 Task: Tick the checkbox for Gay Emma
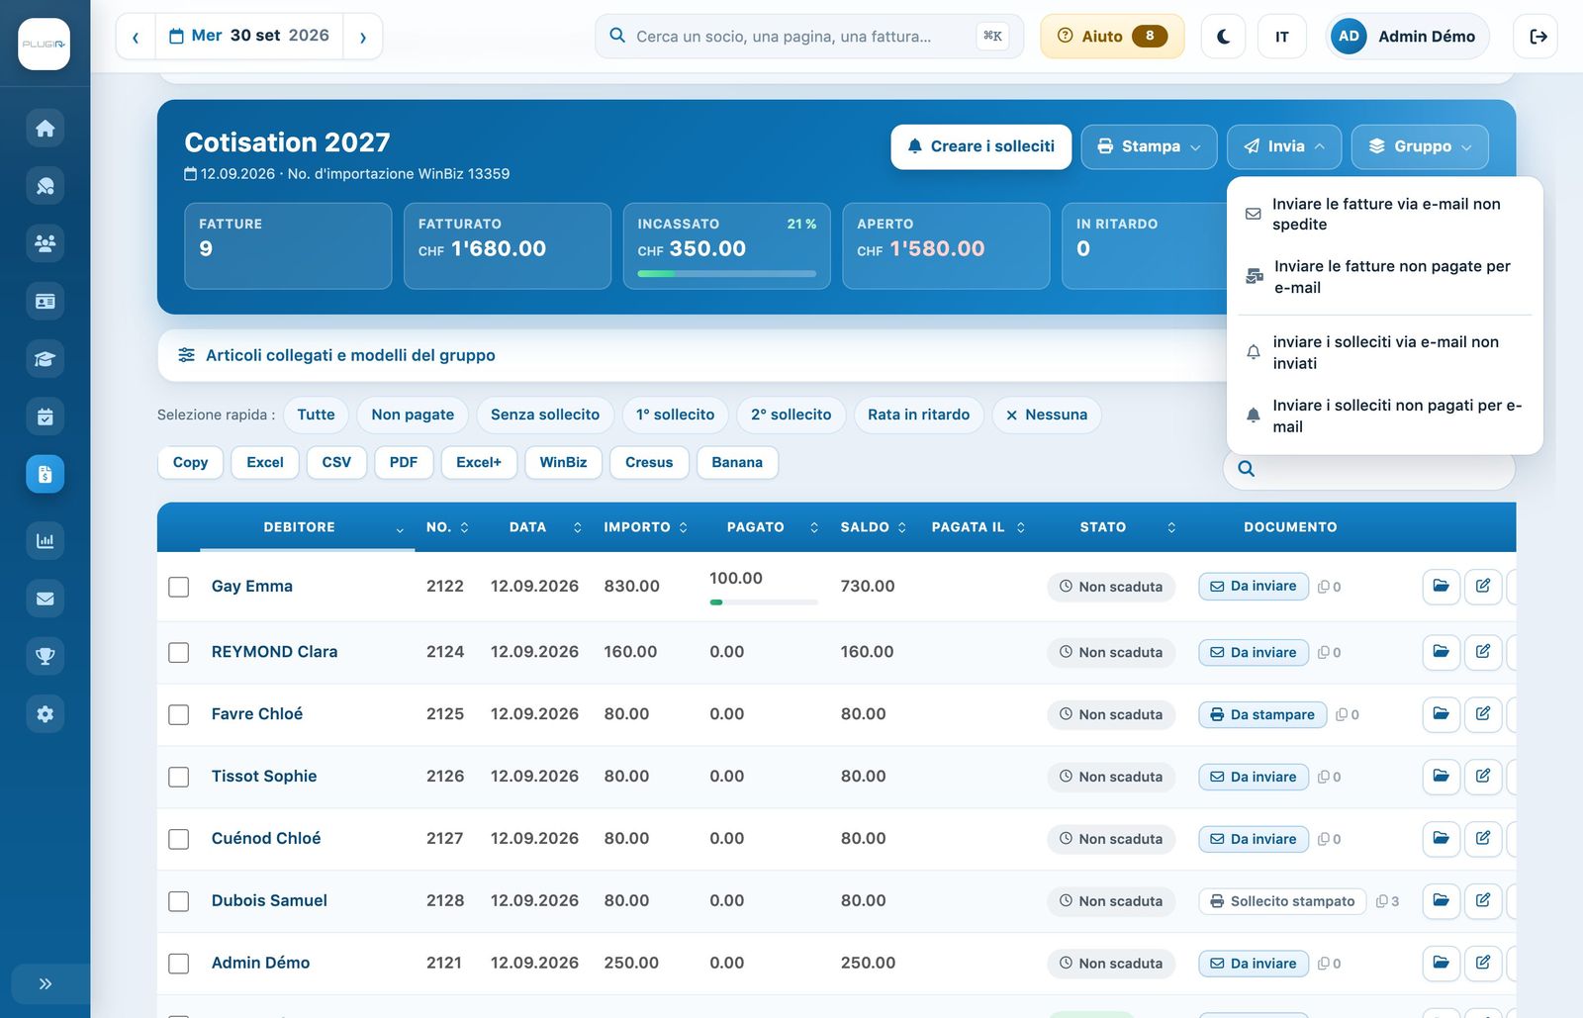pyautogui.click(x=179, y=588)
